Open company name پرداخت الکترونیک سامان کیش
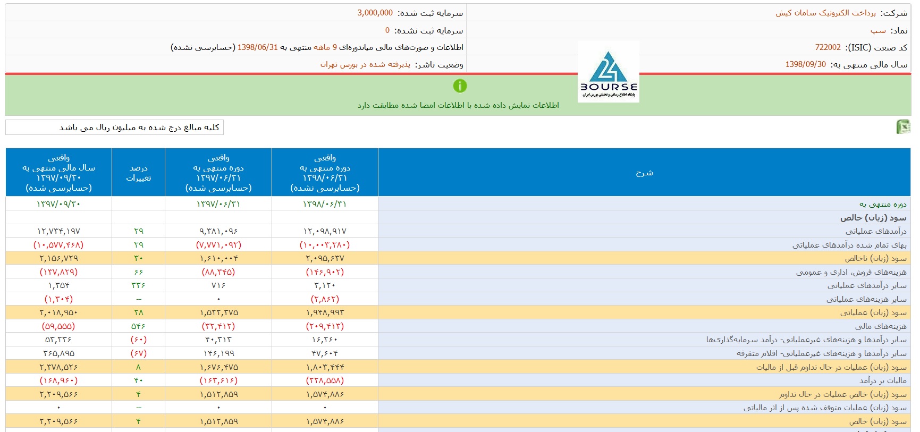Image resolution: width=920 pixels, height=432 pixels. [825, 13]
